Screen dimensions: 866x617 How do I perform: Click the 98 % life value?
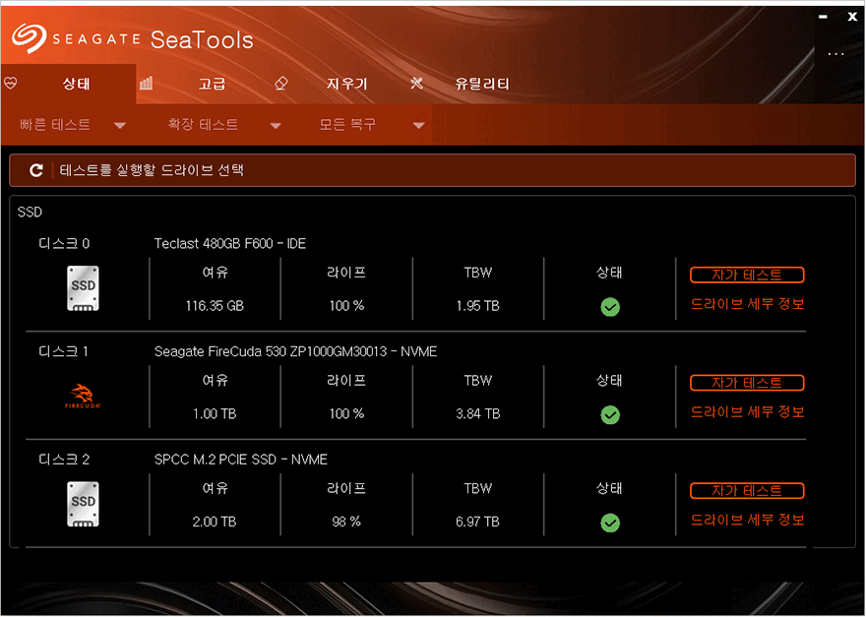click(346, 522)
